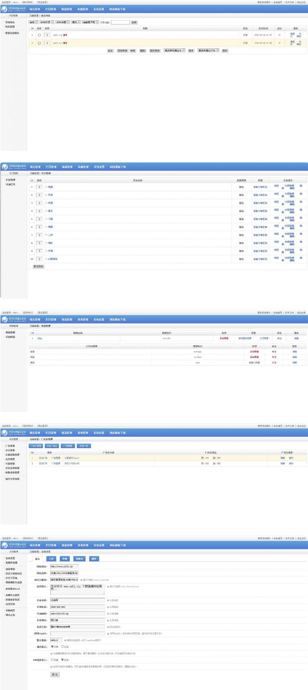Click the 网站地址 input field
This screenshot has width=308, height=690.
64,566
